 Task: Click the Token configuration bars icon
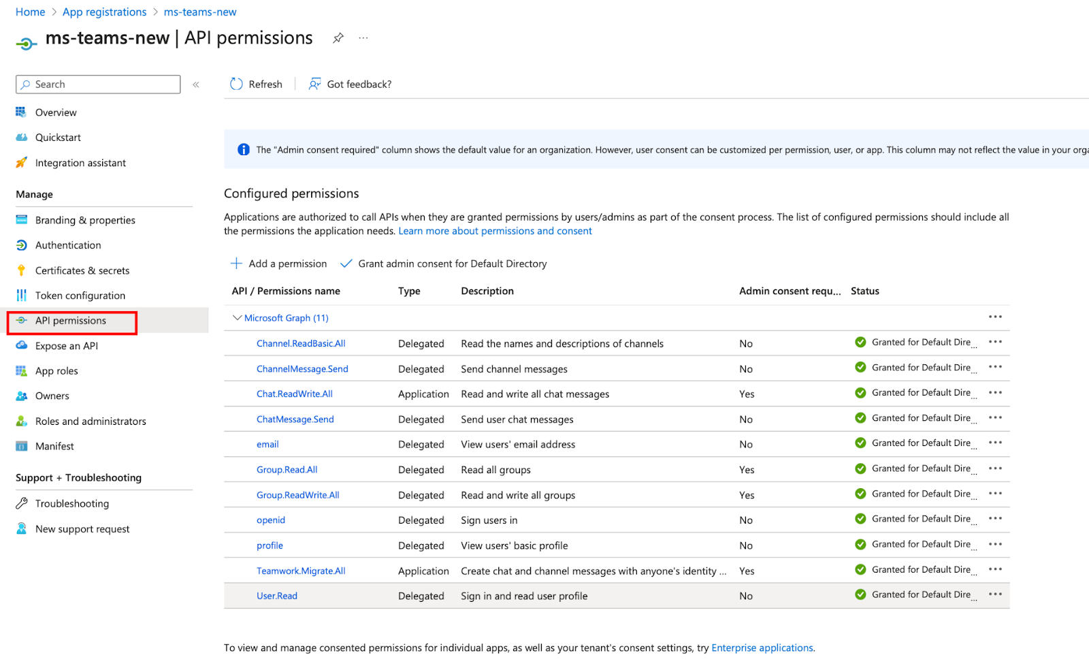(21, 296)
